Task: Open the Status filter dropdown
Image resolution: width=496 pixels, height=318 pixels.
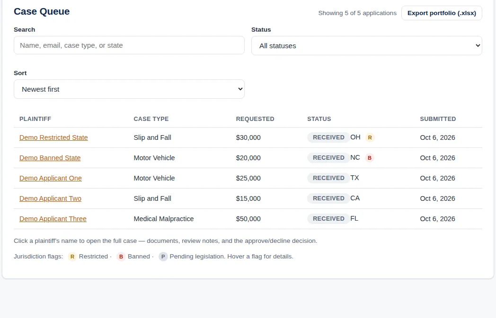Action: click(367, 46)
